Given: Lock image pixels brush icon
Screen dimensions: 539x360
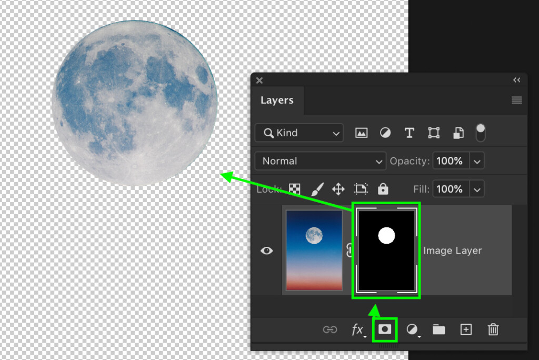Looking at the screenshot, I should [317, 189].
